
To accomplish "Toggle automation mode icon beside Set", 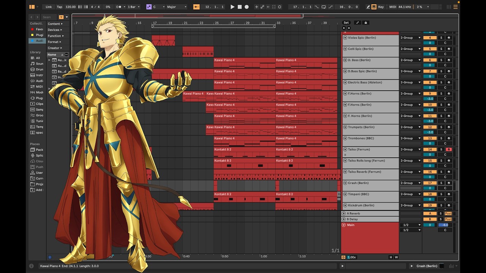I will pyautogui.click(x=357, y=23).
